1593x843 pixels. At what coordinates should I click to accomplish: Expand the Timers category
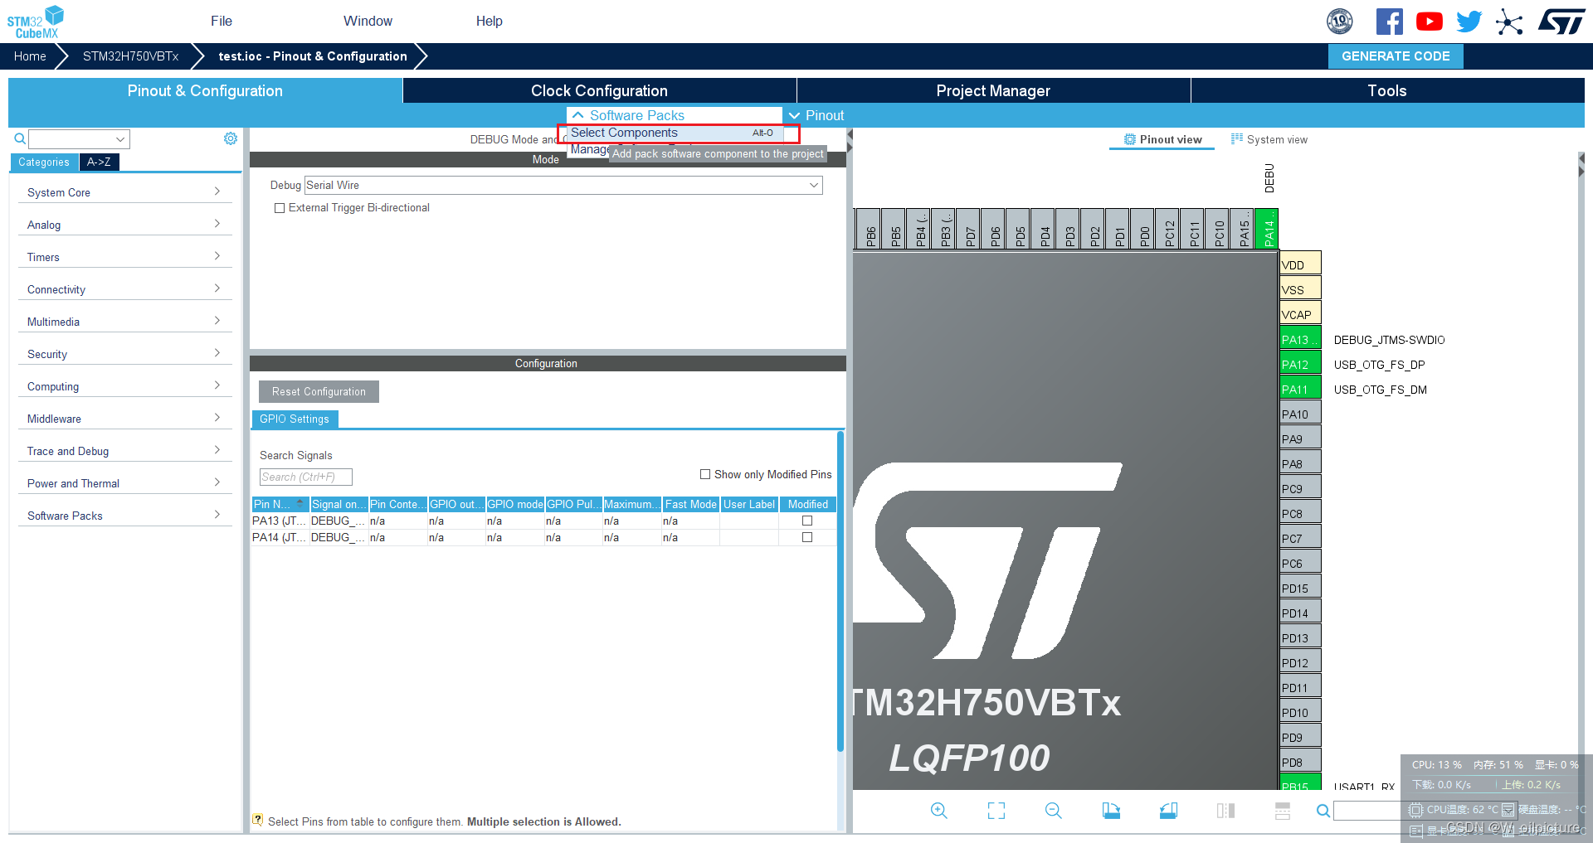point(124,257)
